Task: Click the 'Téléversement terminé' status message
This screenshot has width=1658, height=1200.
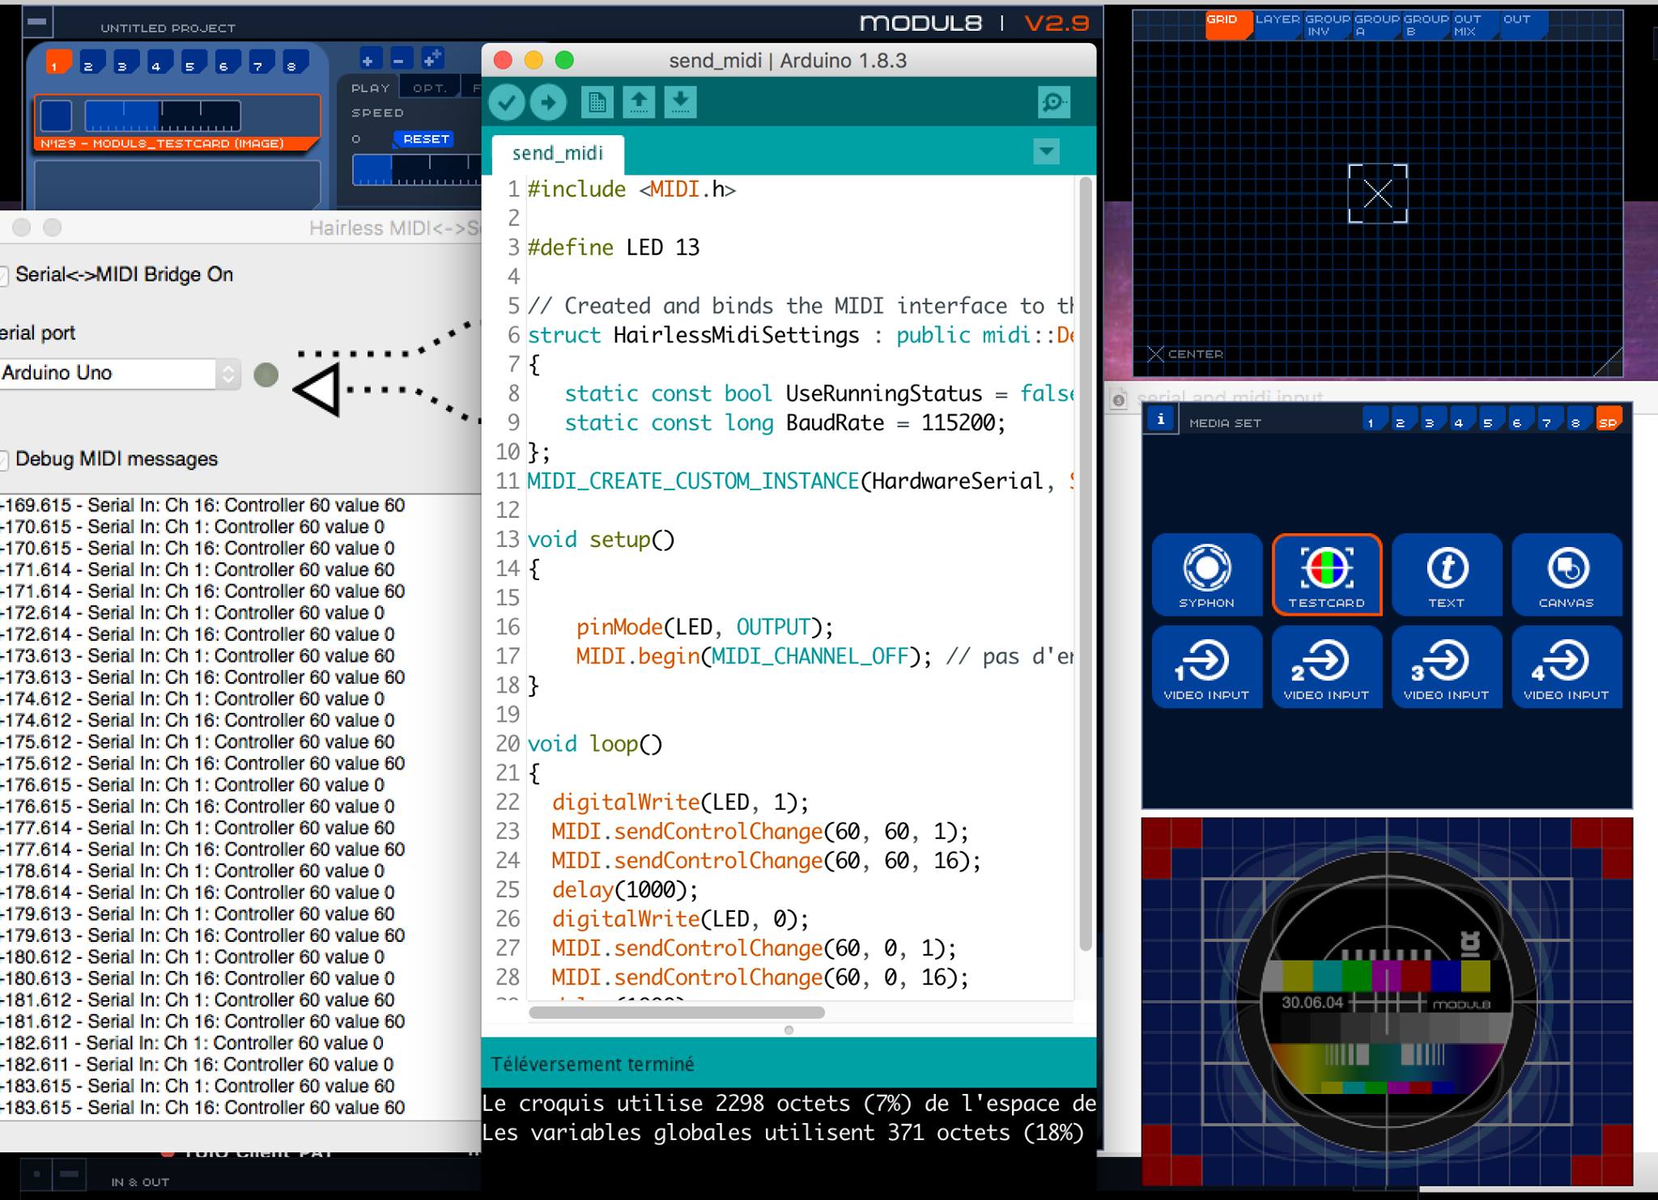Action: click(x=593, y=1064)
